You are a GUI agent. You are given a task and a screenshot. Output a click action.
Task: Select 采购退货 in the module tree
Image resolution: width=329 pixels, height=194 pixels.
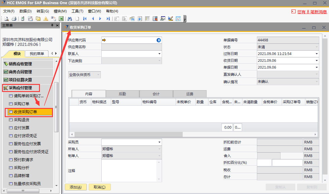(x=22, y=120)
